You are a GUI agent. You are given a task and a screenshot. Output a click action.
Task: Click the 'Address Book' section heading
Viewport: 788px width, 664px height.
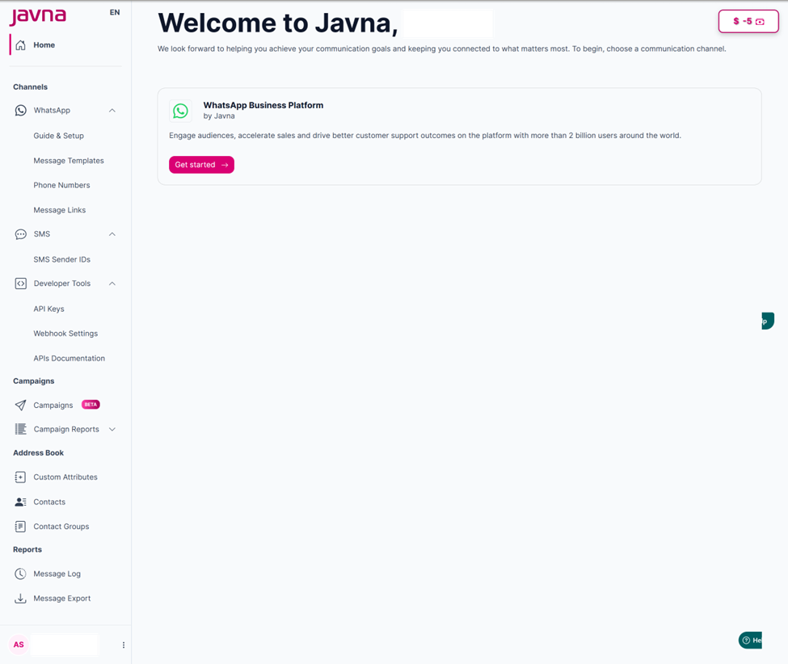38,453
